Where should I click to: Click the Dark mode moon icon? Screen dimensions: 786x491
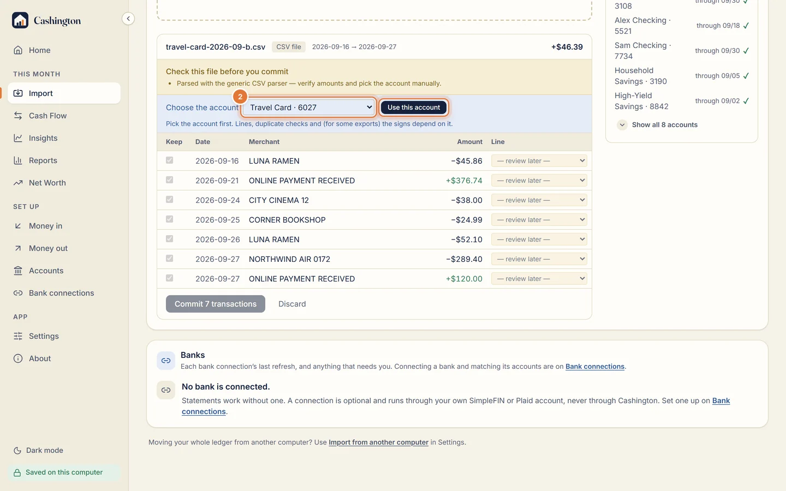[17, 451]
